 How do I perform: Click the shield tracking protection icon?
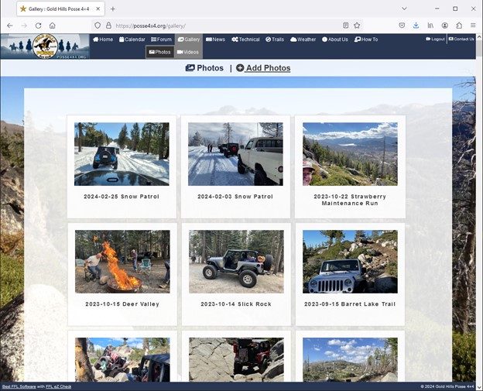tap(98, 26)
